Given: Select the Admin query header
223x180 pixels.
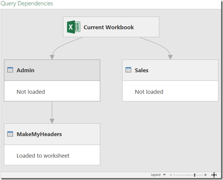Looking at the screenshot, I should point(52,70).
